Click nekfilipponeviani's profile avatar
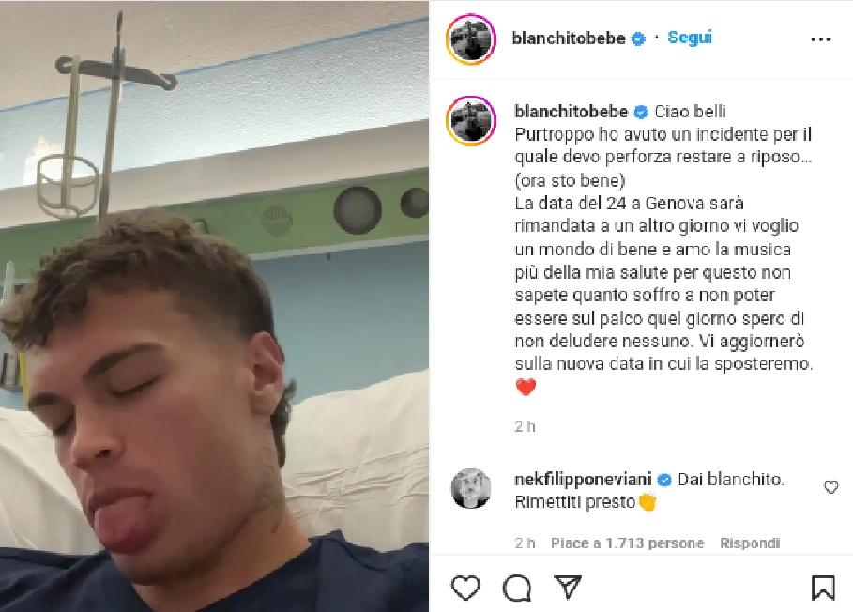 471,488
